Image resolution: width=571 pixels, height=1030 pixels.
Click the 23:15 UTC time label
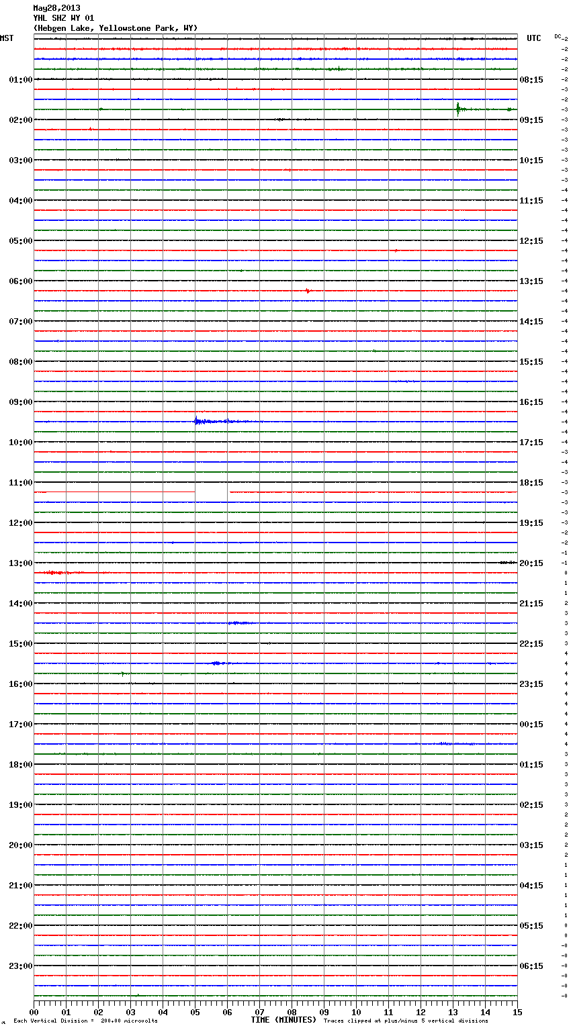(x=531, y=684)
